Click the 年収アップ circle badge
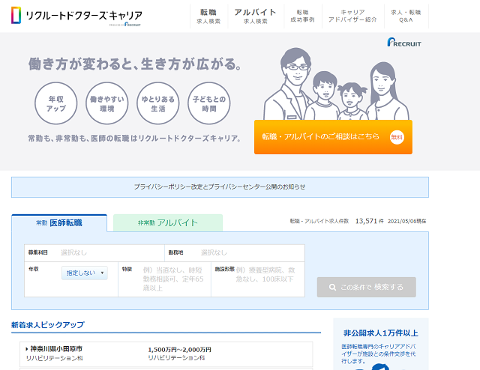Screen dimensions: 480x370 click(x=56, y=103)
